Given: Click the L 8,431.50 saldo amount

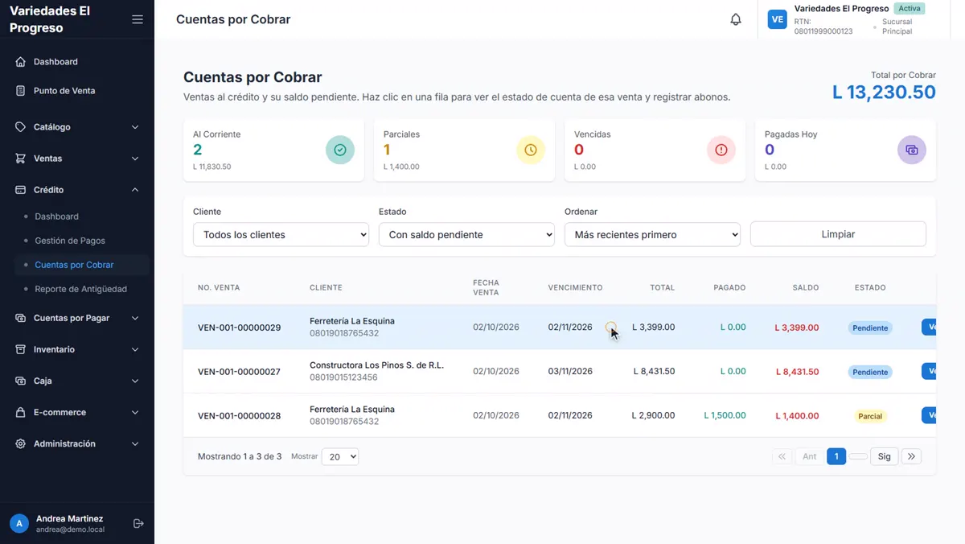Looking at the screenshot, I should coord(797,372).
